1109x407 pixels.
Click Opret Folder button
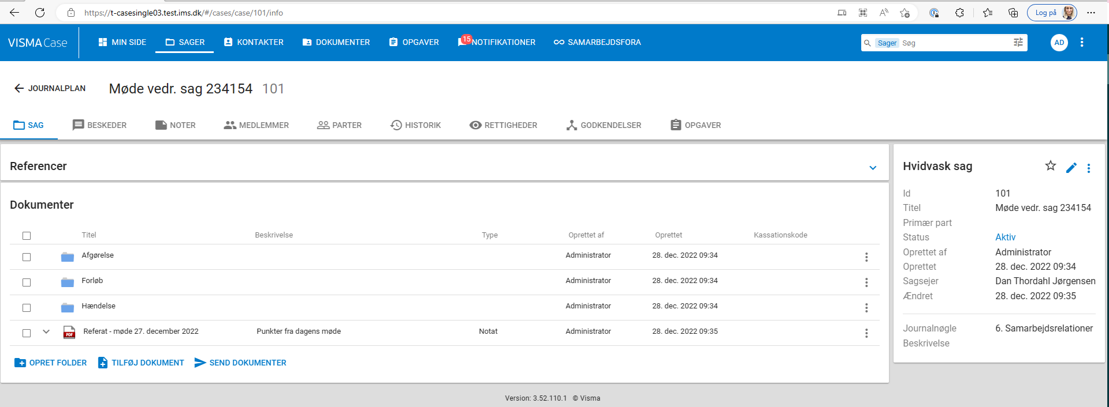[x=50, y=363]
